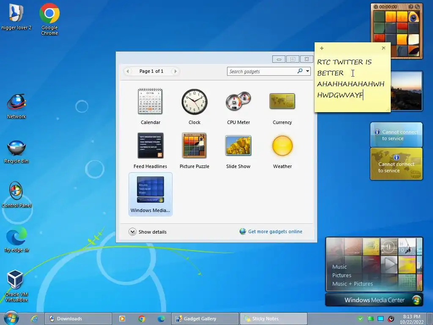Select the Control Panel desktop icon
The image size is (433, 325).
(16, 195)
